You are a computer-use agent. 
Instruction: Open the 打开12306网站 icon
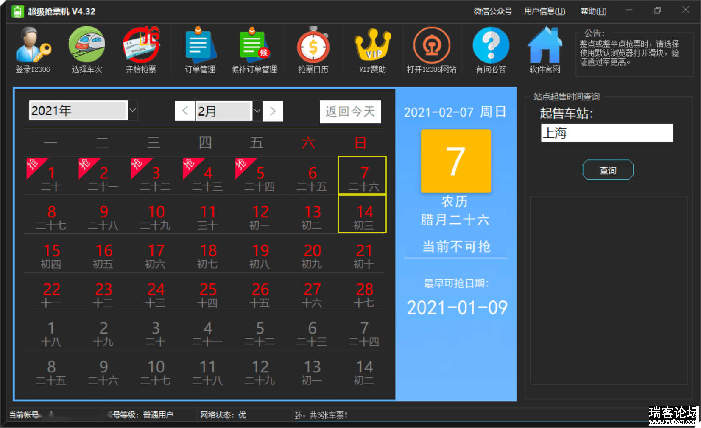click(x=432, y=50)
